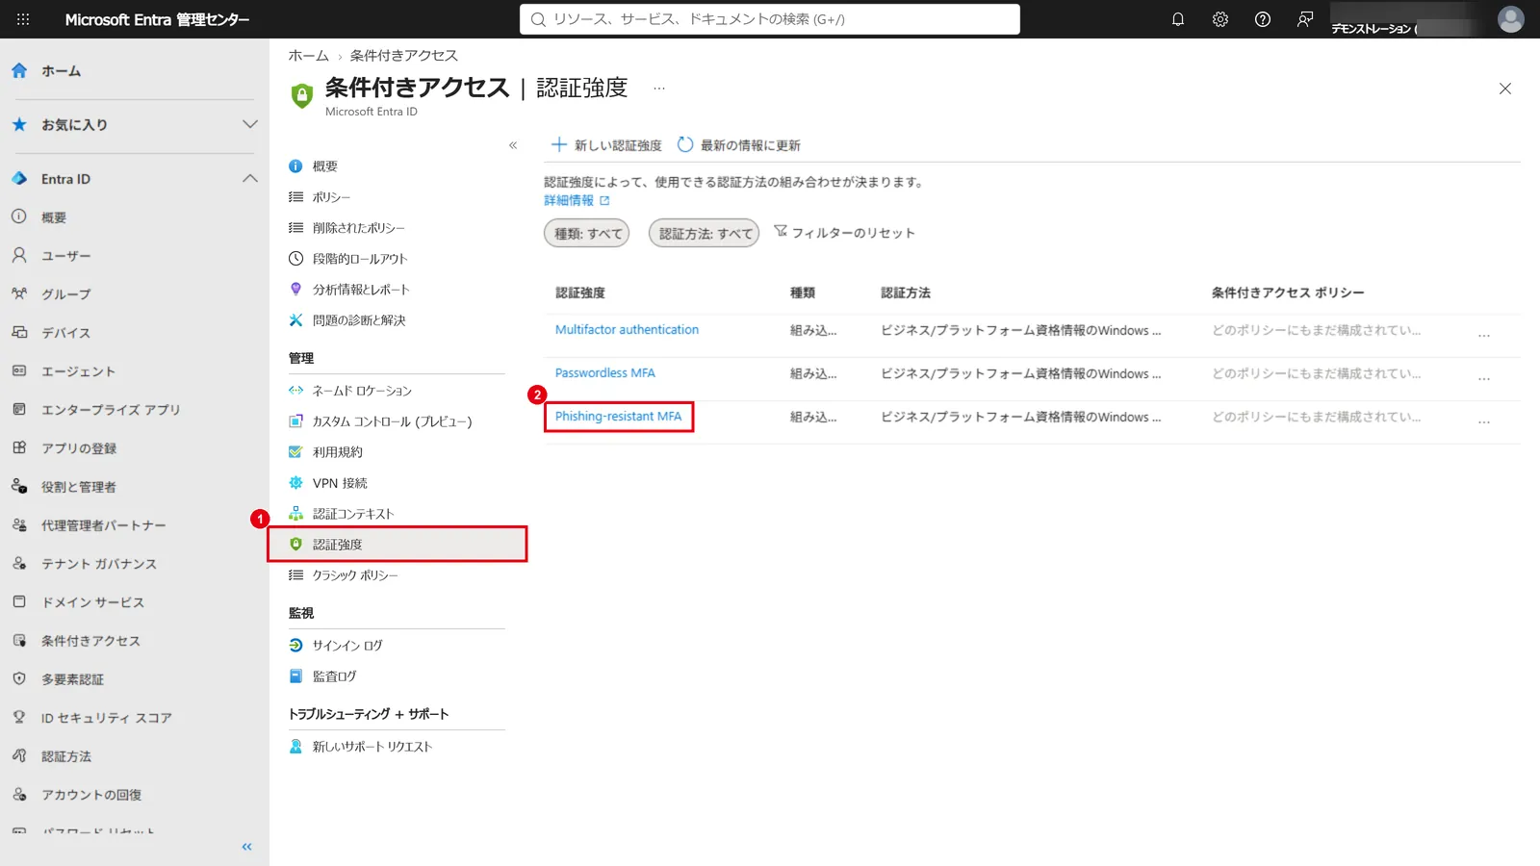Screen dimensions: 1540x866
Task: Sort by 認証強度 column header
Action: 580,293
